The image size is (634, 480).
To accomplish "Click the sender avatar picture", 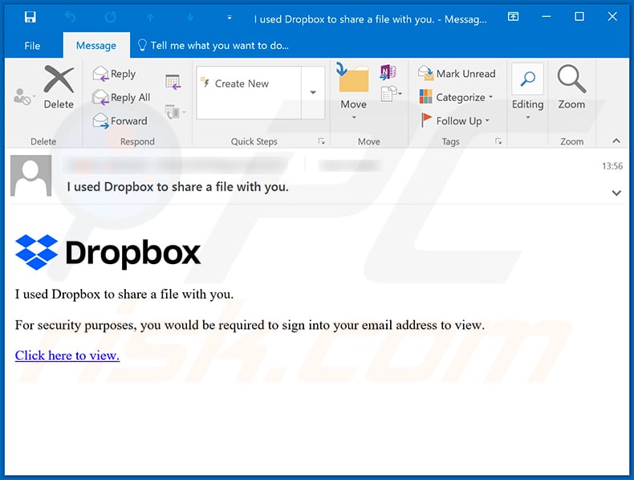I will 30,176.
